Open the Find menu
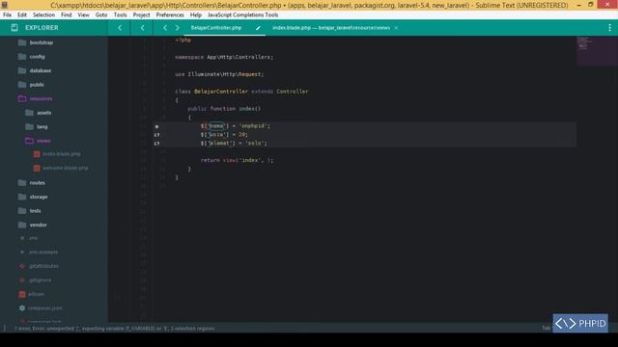This screenshot has width=618, height=347. pyautogui.click(x=67, y=15)
